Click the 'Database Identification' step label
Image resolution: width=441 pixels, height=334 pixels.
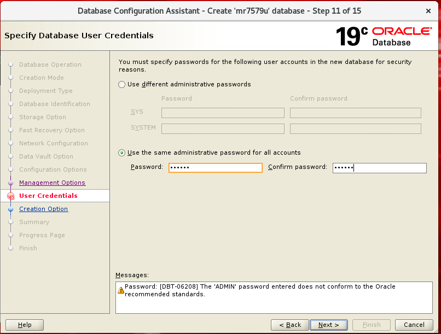(55, 104)
